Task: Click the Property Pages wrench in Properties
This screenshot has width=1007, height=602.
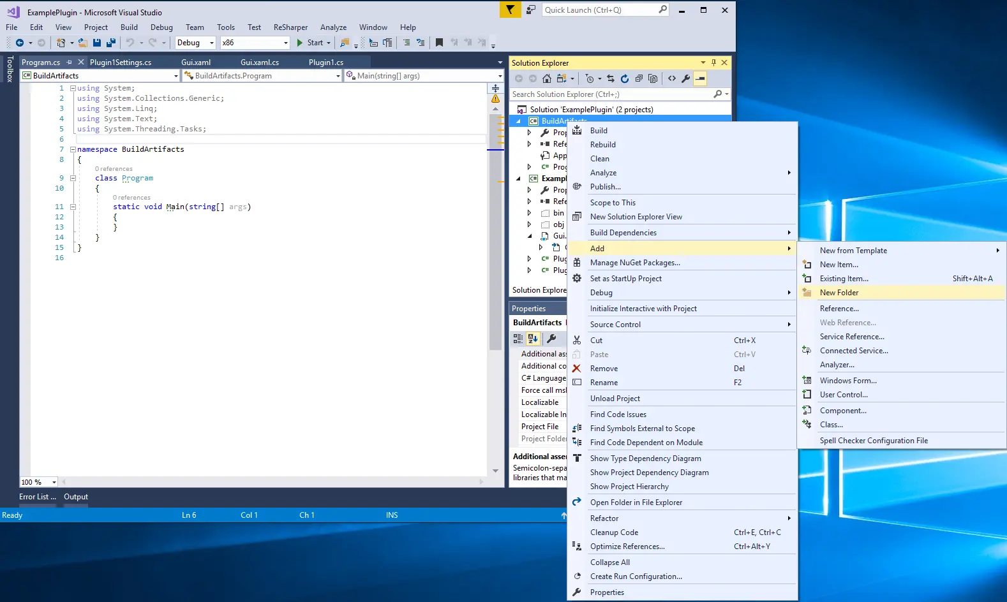Action: point(552,339)
